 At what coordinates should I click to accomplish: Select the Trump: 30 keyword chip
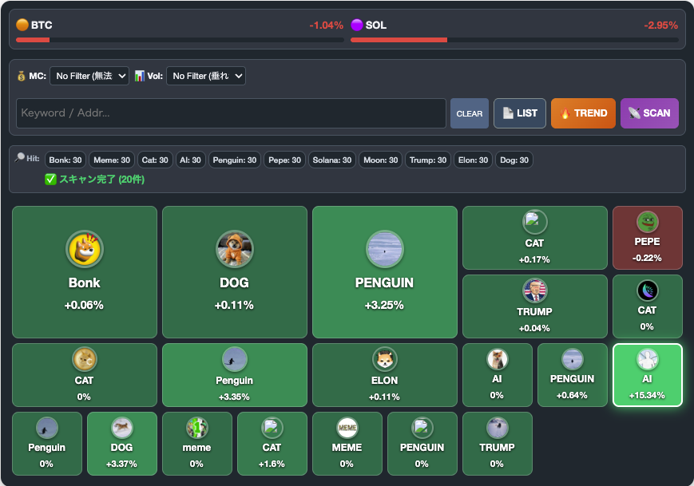[429, 160]
